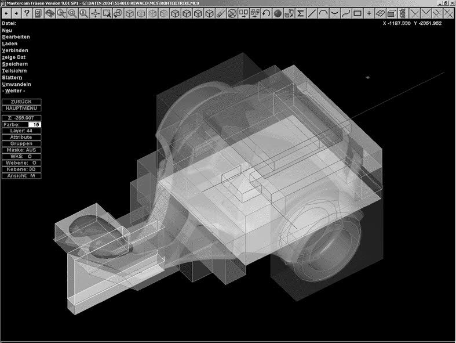Open the Analyze sigma icon
The image size is (456, 343).
click(301, 13)
